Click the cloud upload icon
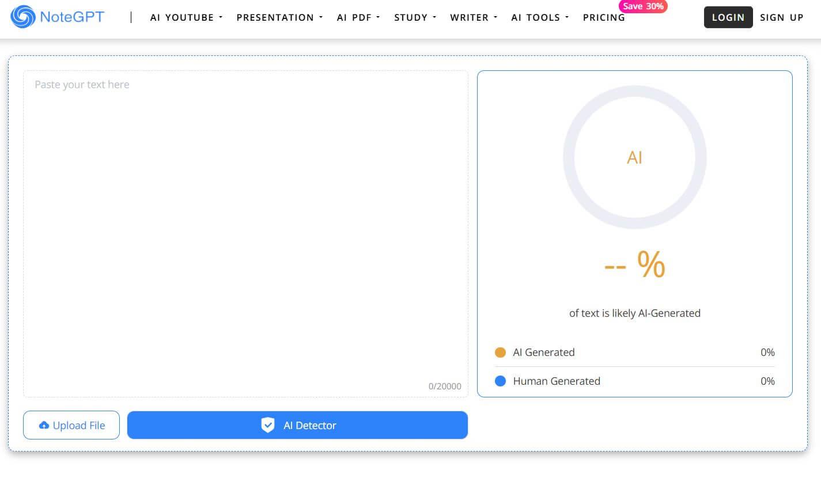This screenshot has width=821, height=489. pyautogui.click(x=44, y=426)
